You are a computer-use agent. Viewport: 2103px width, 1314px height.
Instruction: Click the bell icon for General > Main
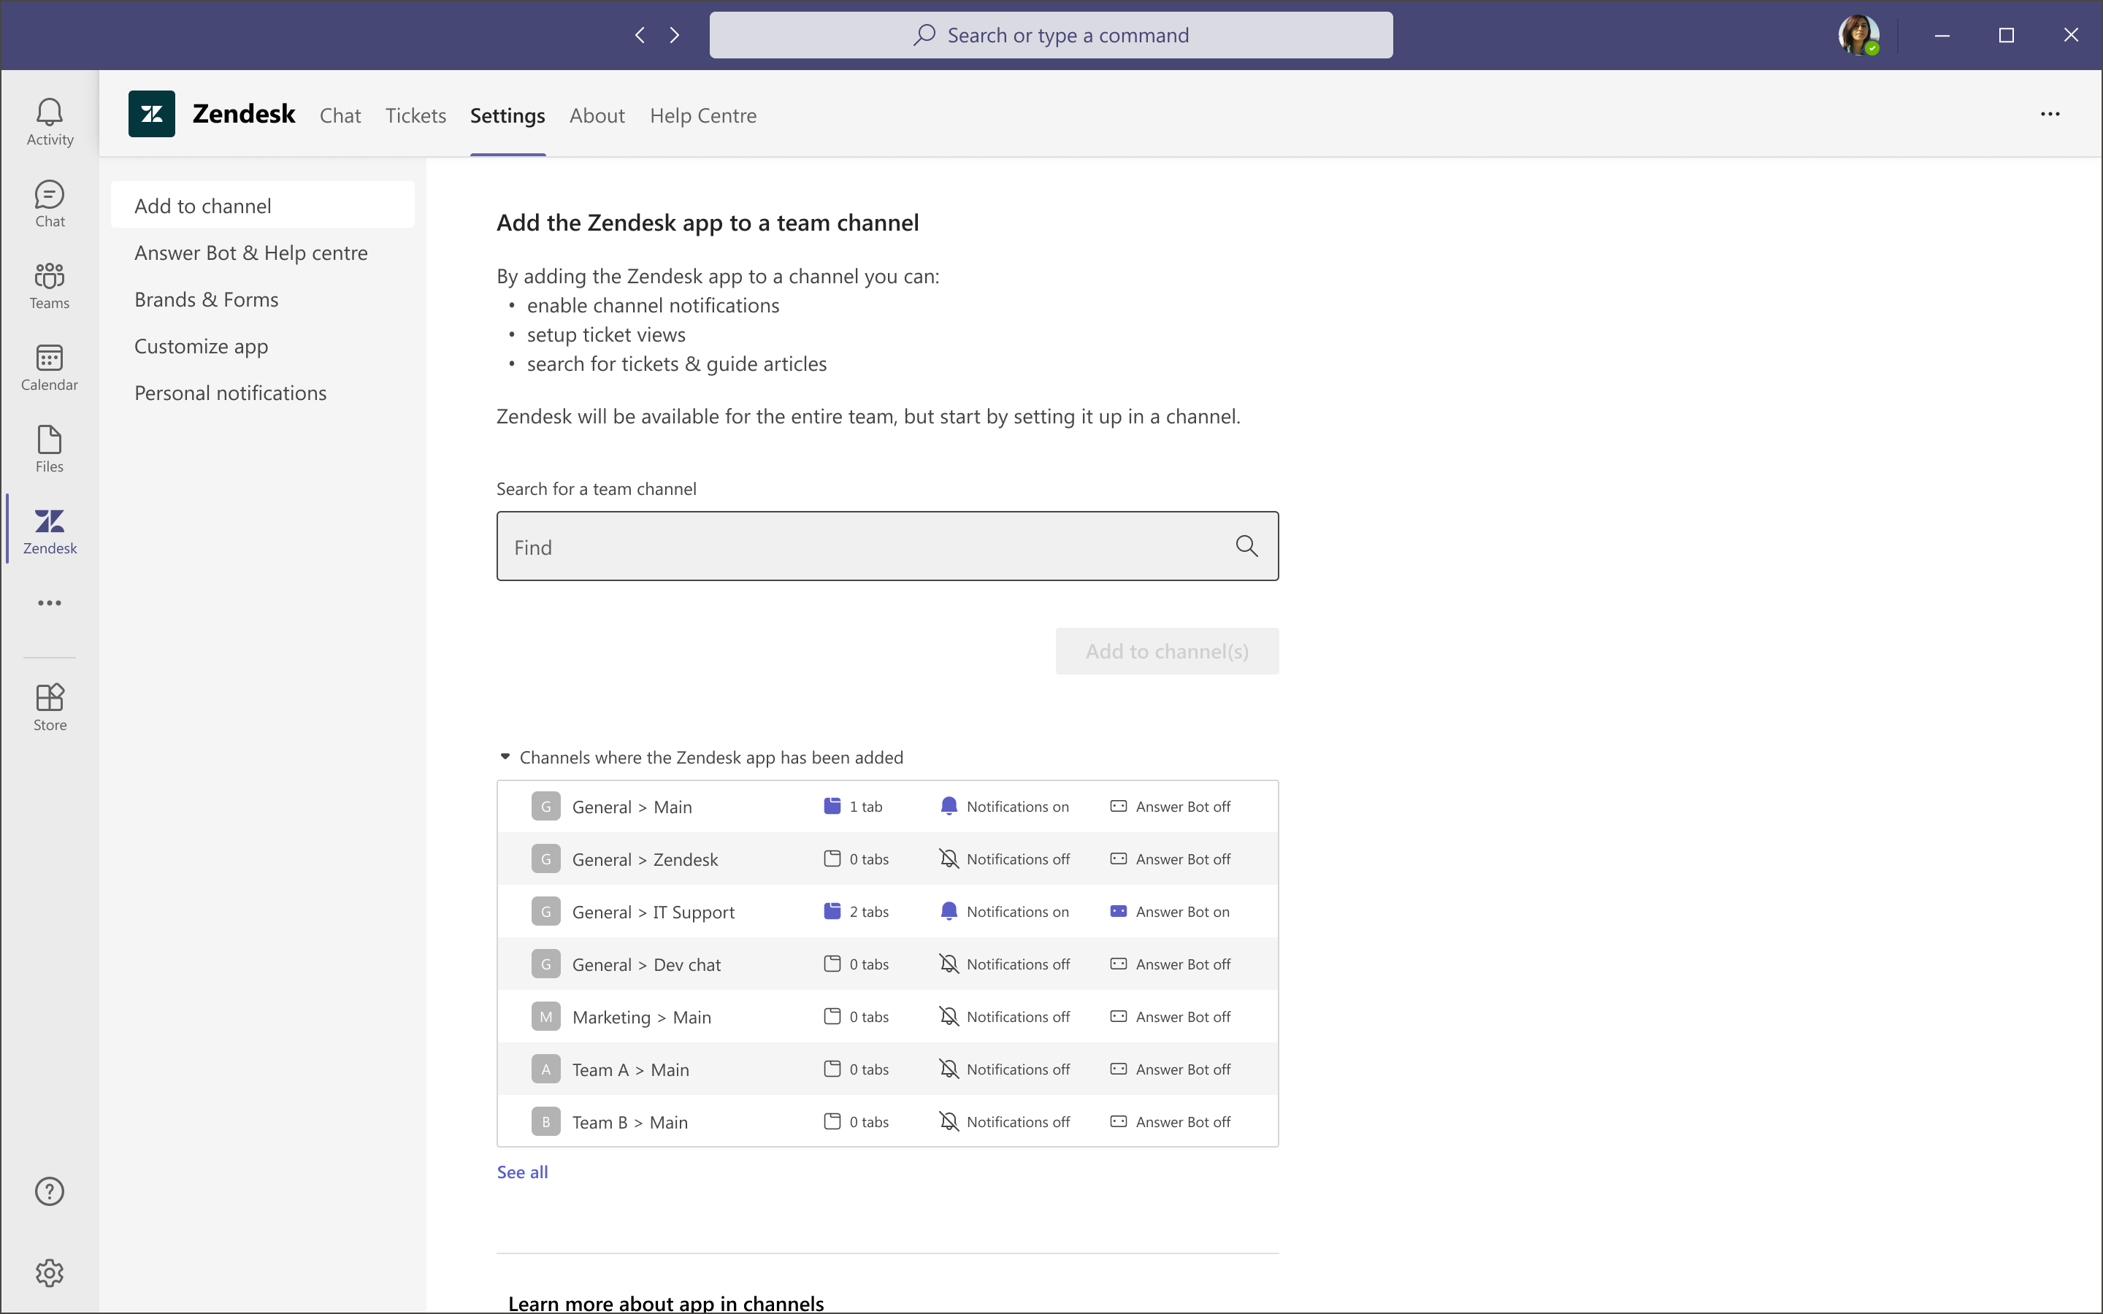coord(949,806)
